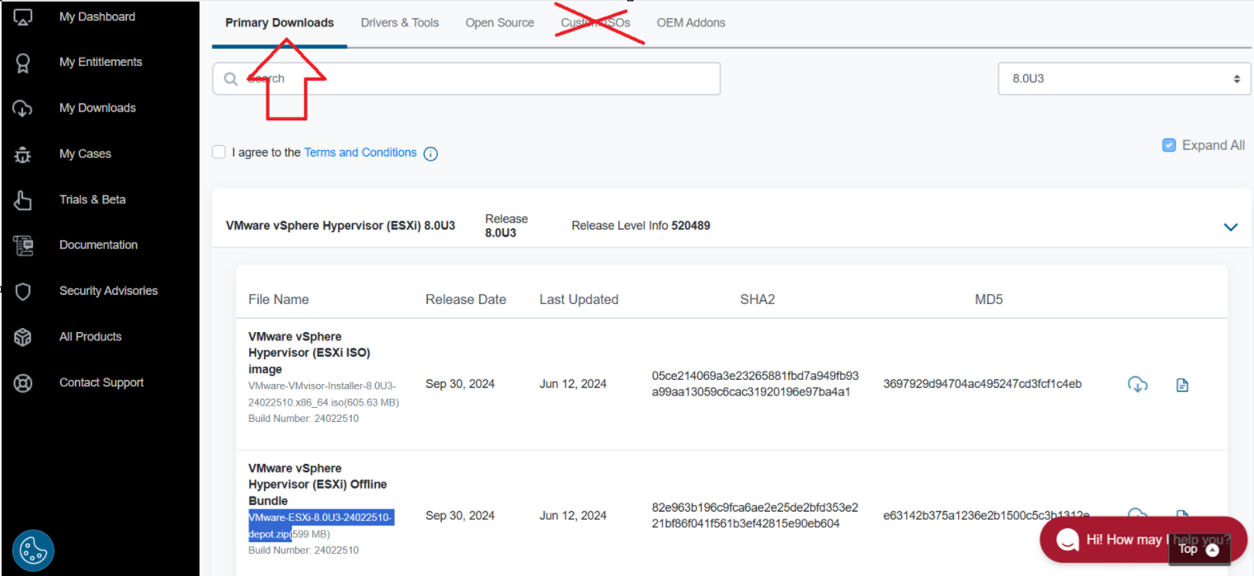Open Contact Support in sidebar
Image resolution: width=1254 pixels, height=576 pixels.
pos(101,382)
